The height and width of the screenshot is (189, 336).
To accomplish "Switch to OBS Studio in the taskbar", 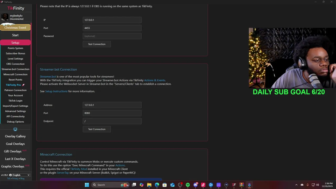I will 180,185.
